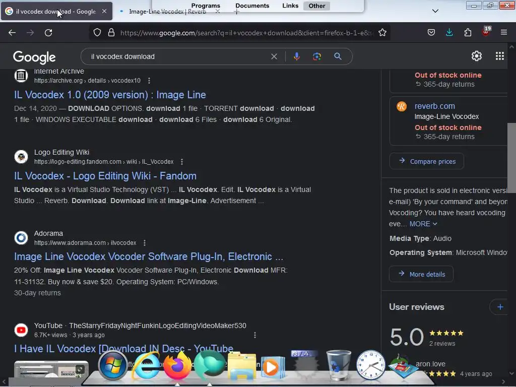
Task: Click the reverb.com seller link
Action: click(x=434, y=106)
